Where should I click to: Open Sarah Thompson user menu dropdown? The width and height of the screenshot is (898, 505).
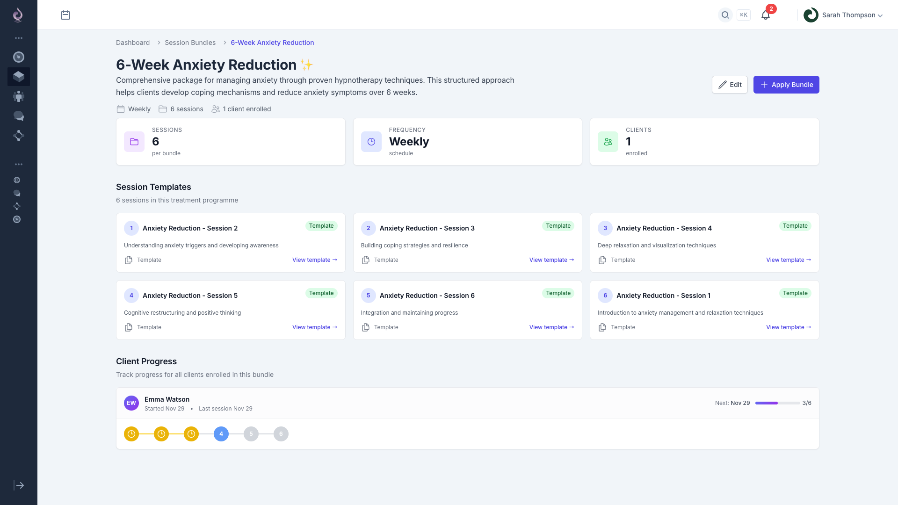[x=843, y=15]
